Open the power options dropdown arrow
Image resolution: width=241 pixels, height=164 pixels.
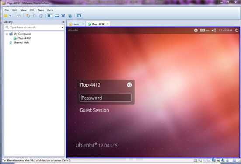click(10, 16)
